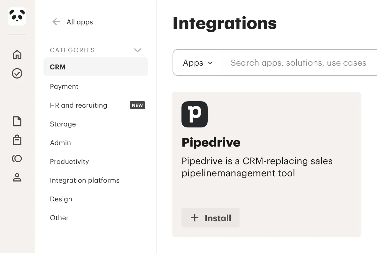Open the Apps search filter dropdown

(x=198, y=62)
